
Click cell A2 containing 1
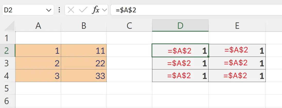[38, 51]
